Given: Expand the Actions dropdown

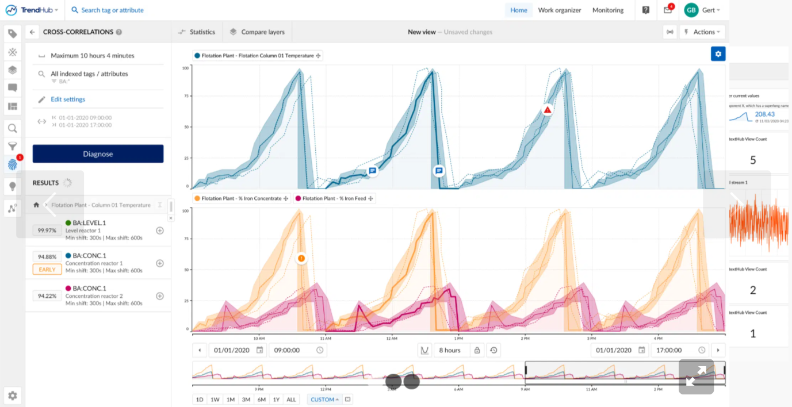Looking at the screenshot, I should (702, 32).
